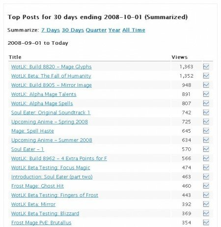Open chart icon for Focus Magic post
This screenshot has height=227, width=221.
(206, 168)
